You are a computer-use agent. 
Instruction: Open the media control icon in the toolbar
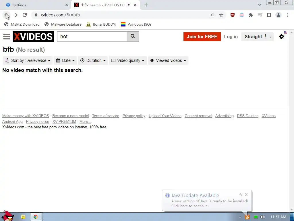pos(260,15)
